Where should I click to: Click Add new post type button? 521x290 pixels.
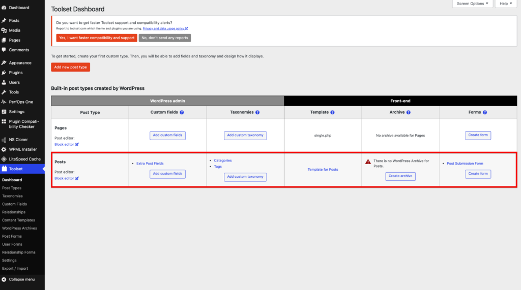pyautogui.click(x=70, y=67)
